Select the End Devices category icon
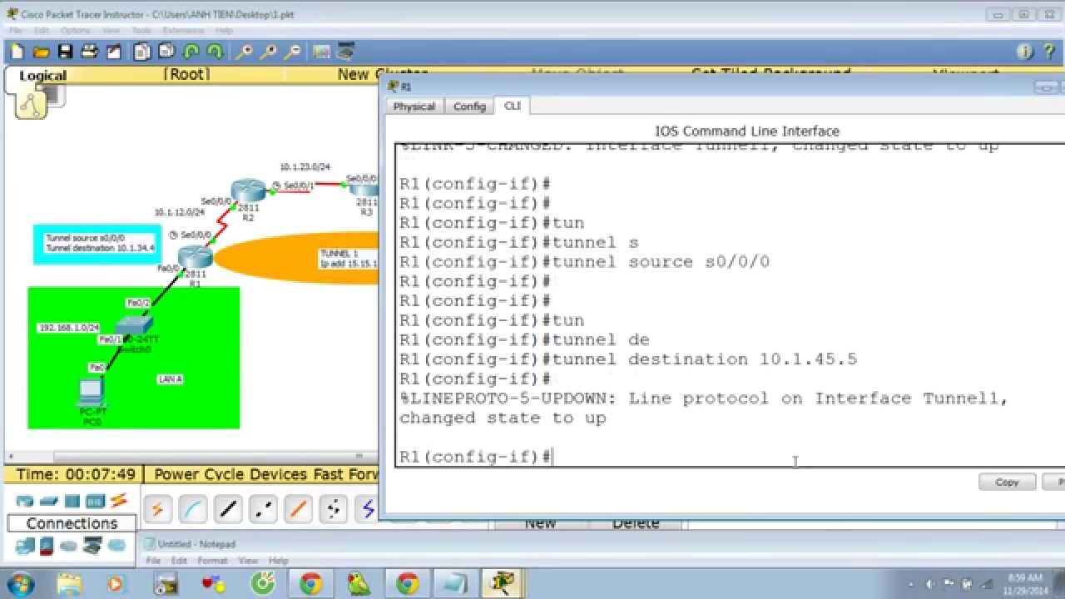Screen dimensions: 1065x599 [x=26, y=546]
